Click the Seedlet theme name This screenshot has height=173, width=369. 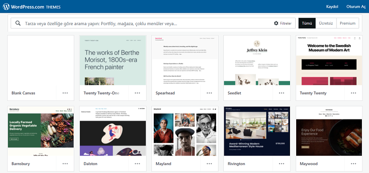pos(234,93)
